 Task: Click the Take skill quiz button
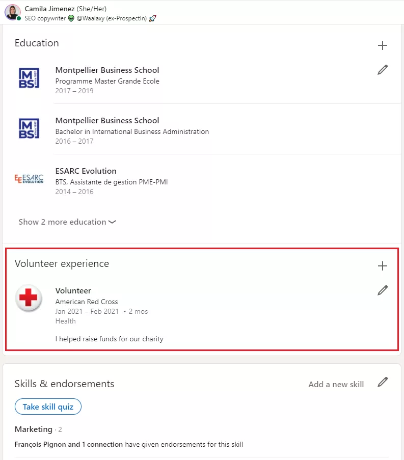click(x=48, y=407)
